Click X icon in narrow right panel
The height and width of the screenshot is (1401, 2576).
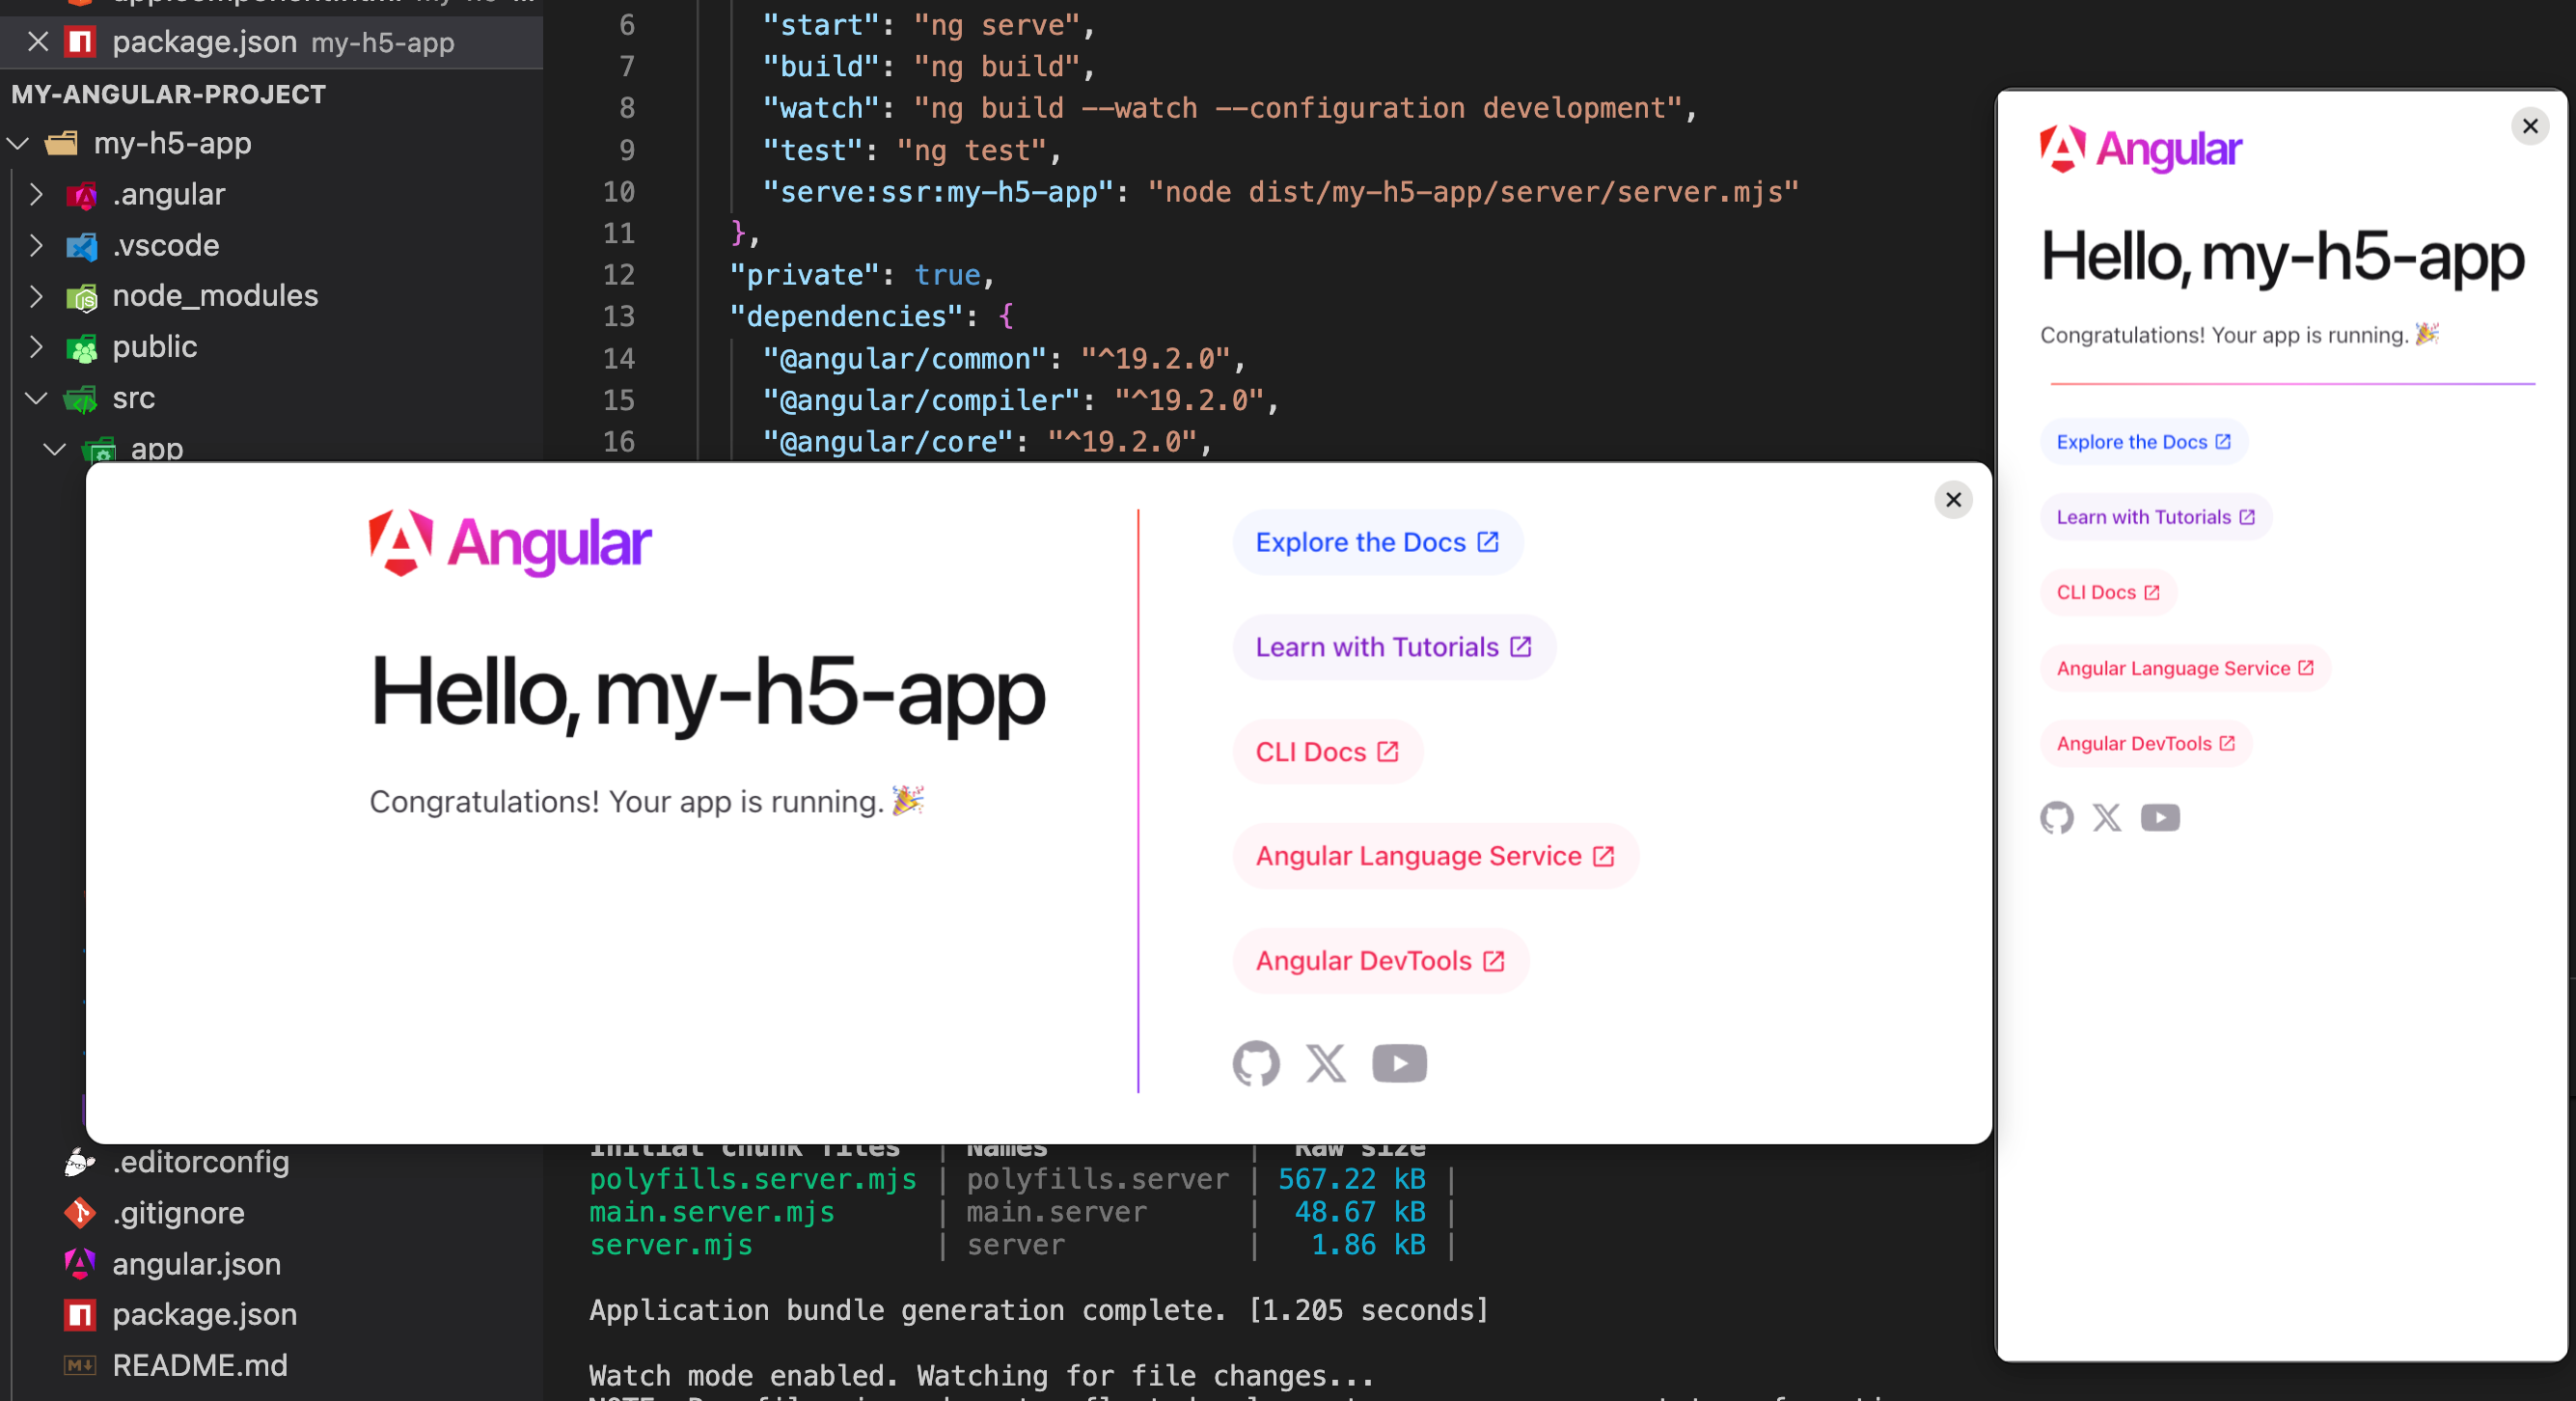(x=2107, y=818)
